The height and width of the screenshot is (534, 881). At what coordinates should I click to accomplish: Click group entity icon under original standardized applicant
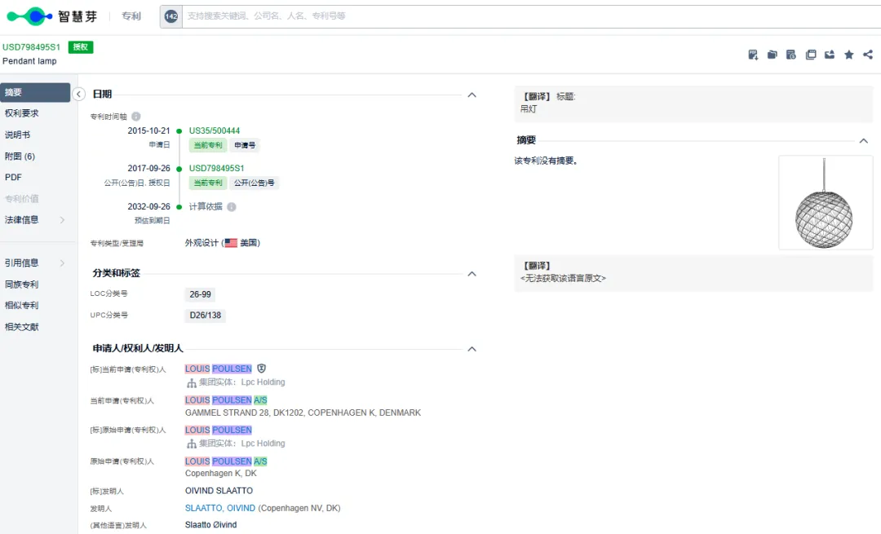coord(192,444)
